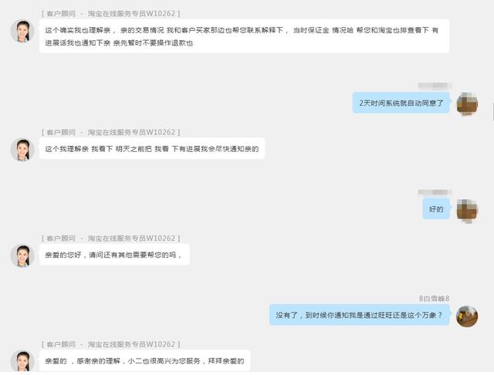Viewport: 494px width, 375px height.
Task: Open agent avatar beside '亲爱的您好，请问还有其他' message
Action: pos(22,255)
